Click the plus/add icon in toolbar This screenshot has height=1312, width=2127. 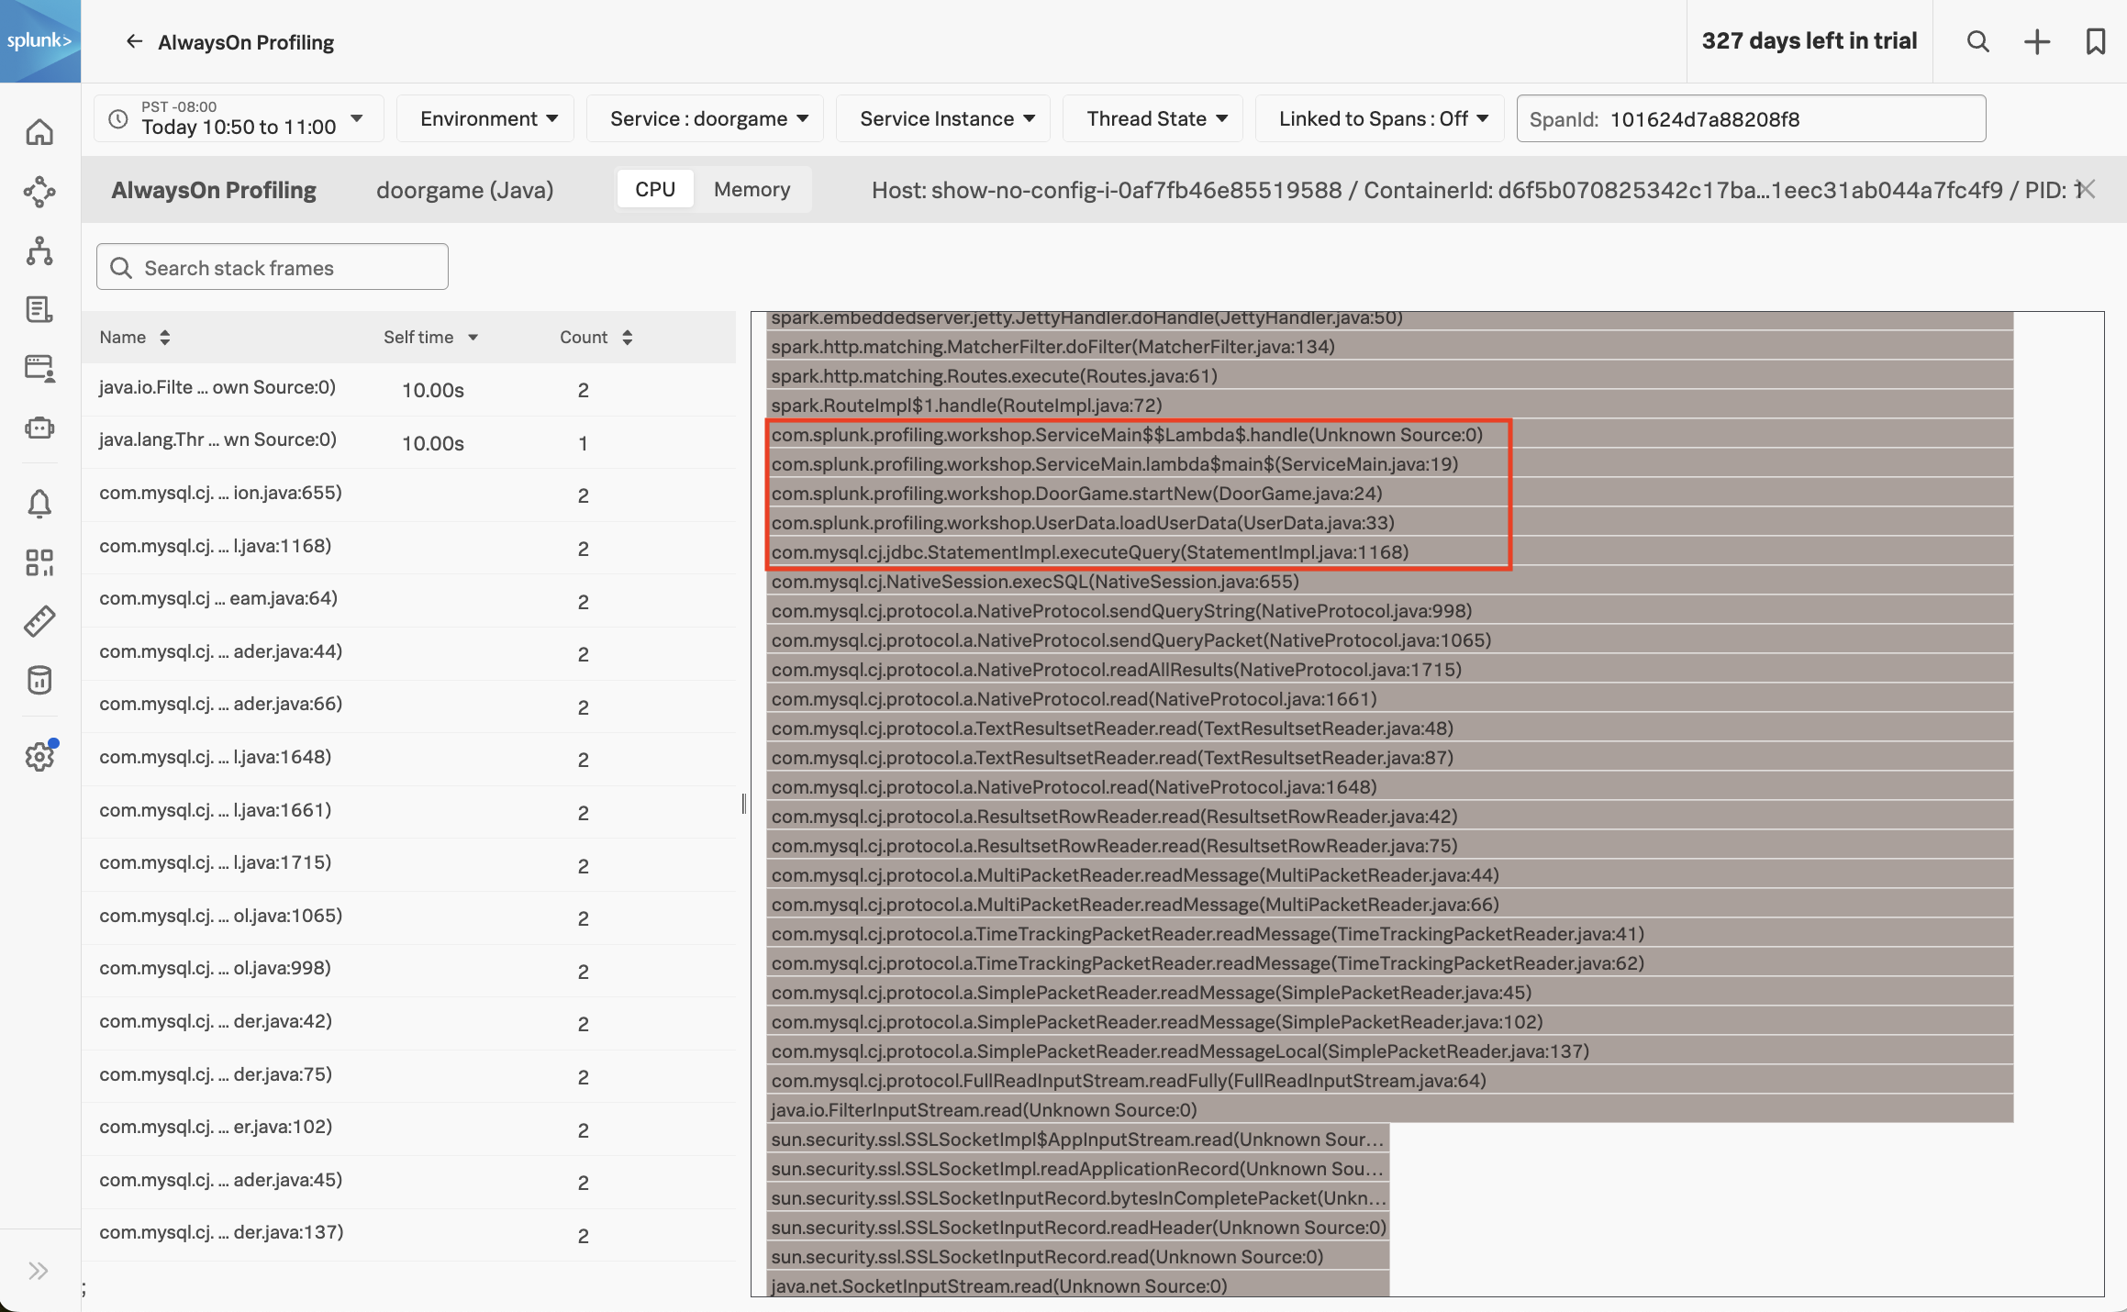(2036, 41)
